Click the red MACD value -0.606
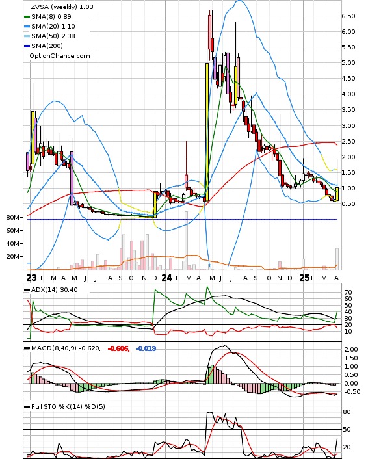Viewport: 368px width, 459px height. point(118,348)
